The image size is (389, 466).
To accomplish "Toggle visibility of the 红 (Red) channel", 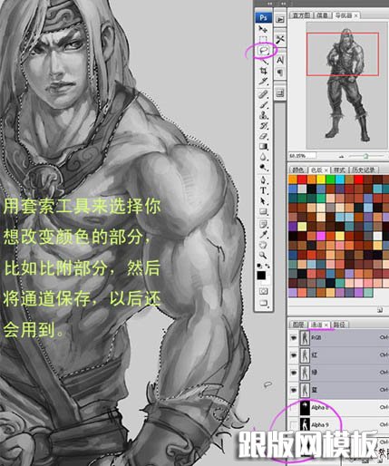I will tap(294, 355).
